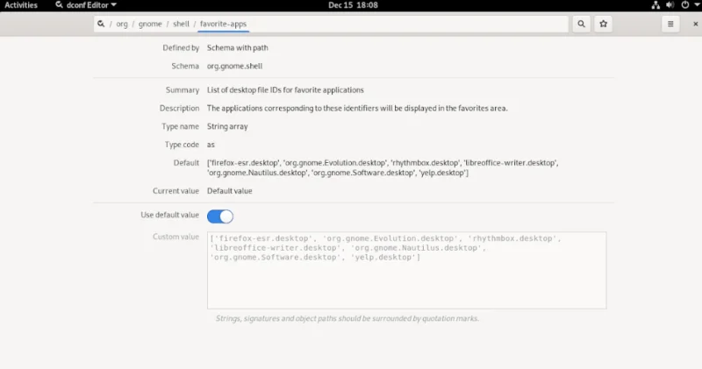The image size is (702, 369).
Task: Click the Description text line
Action: click(357, 108)
